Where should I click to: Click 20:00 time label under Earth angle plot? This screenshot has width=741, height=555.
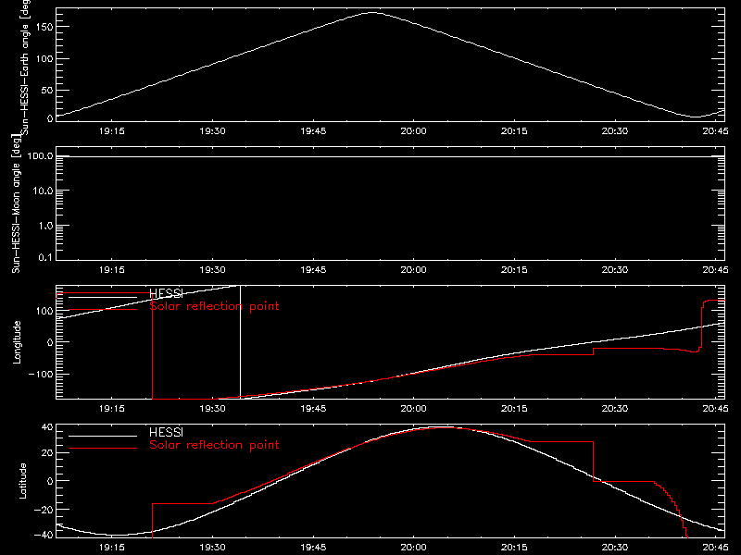413,131
